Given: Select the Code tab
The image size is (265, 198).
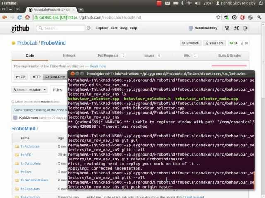Looking at the screenshot, I should pos(30,56).
